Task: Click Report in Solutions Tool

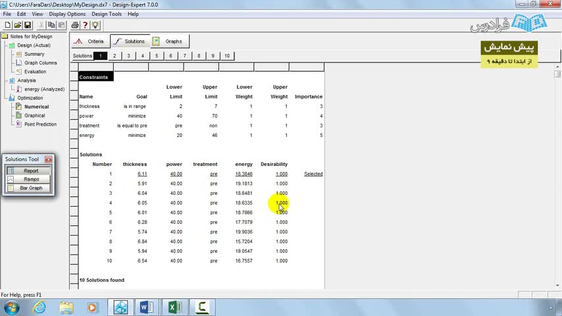Action: point(28,171)
